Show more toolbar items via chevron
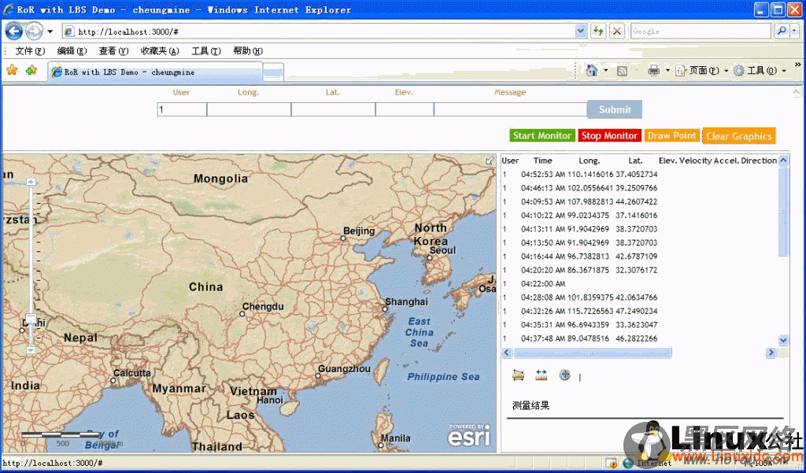806x473 pixels. pos(798,65)
